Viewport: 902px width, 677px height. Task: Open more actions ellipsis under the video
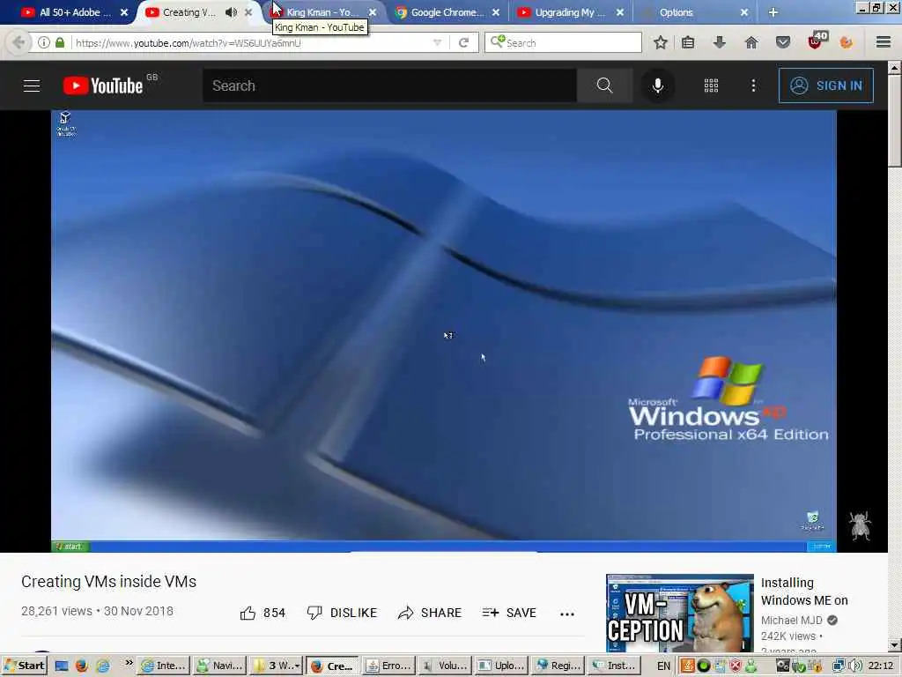click(567, 614)
